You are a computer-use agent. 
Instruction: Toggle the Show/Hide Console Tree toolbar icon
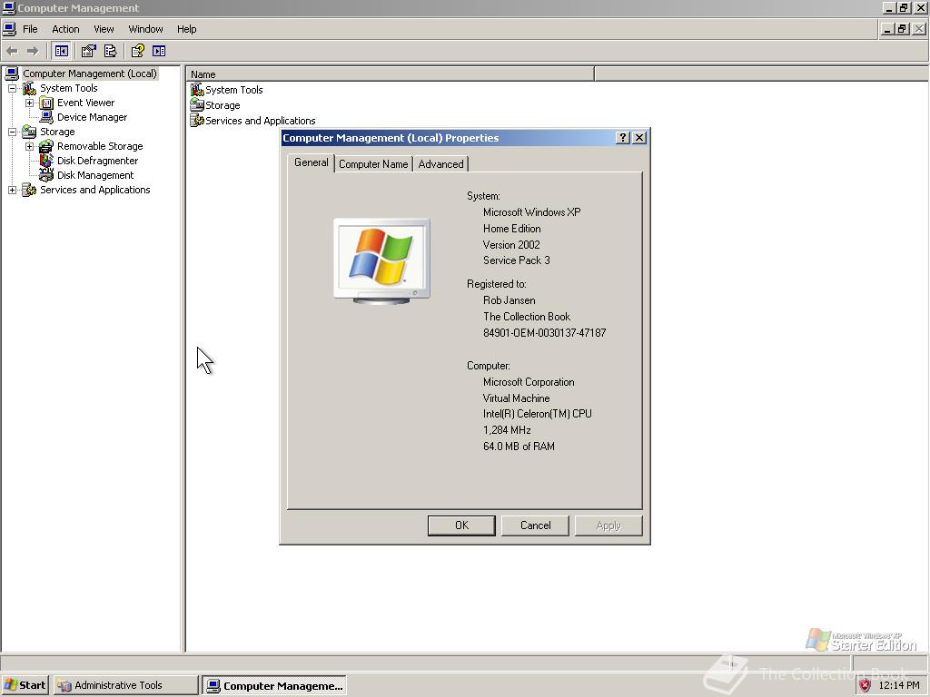(x=61, y=51)
